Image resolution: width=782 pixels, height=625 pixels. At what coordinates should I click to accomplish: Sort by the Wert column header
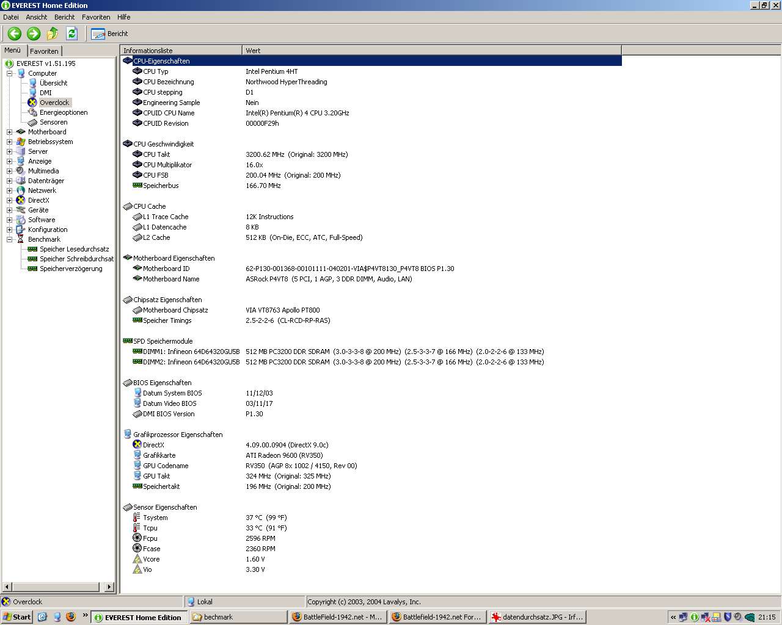[431, 51]
